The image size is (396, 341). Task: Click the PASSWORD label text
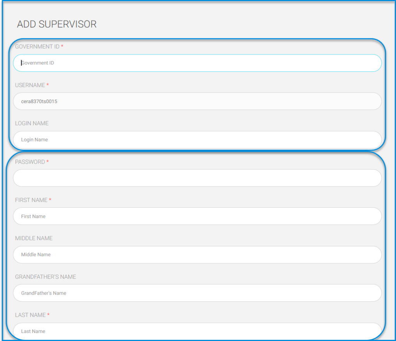(x=30, y=162)
